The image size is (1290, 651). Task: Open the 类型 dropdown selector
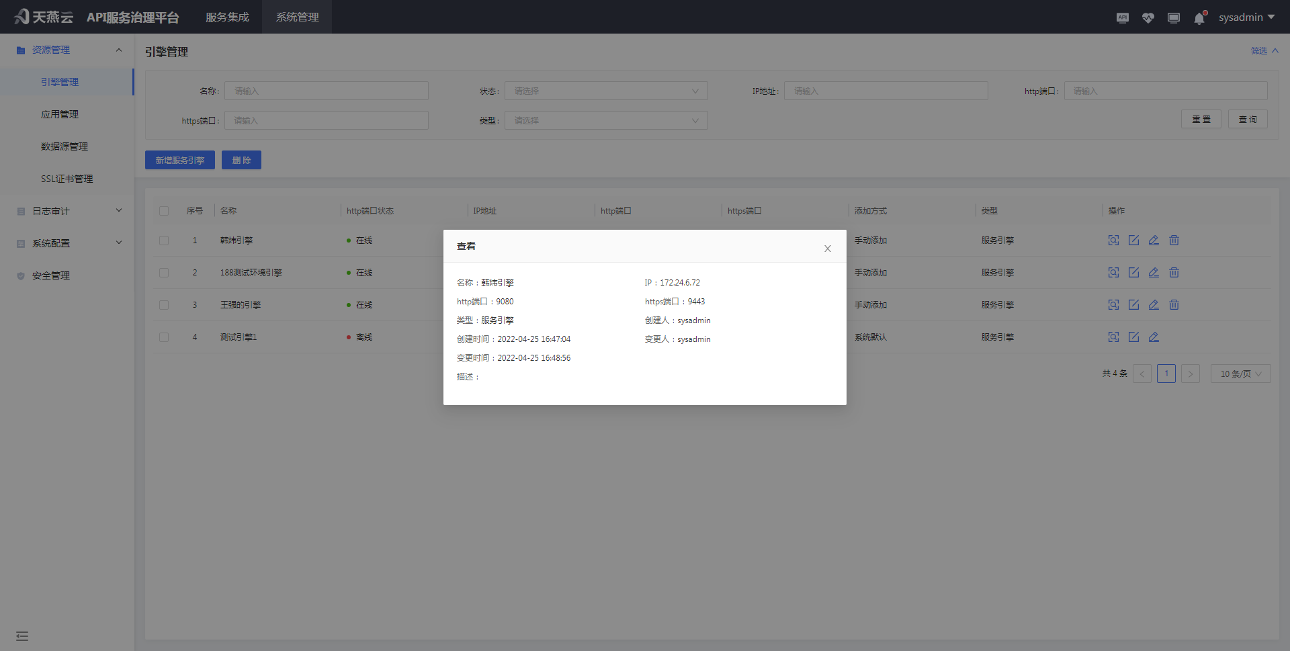coord(605,120)
